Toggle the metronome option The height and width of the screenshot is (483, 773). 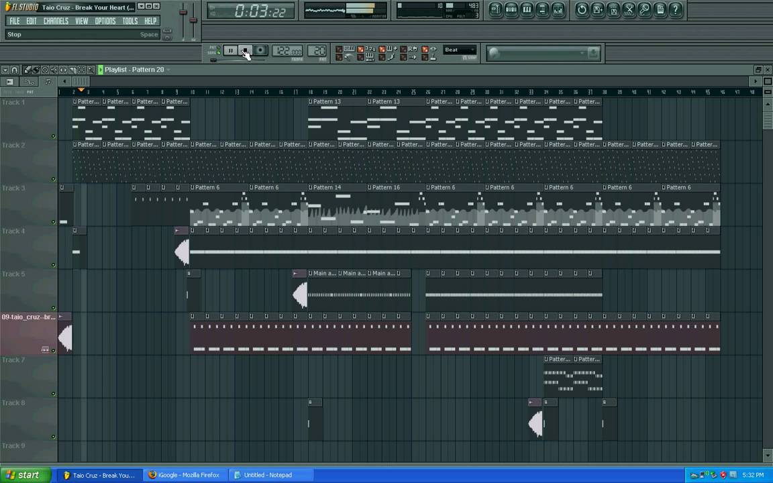[344, 58]
